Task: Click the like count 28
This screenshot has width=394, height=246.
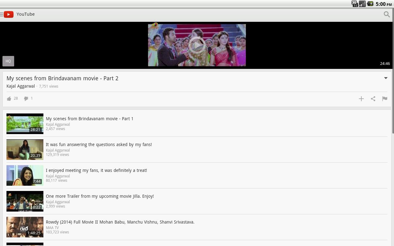Action: (16, 98)
